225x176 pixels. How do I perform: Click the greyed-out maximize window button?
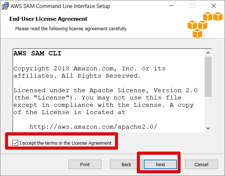click(192, 6)
